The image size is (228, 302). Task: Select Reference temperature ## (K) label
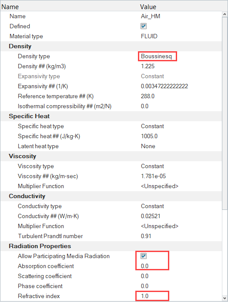click(x=56, y=96)
